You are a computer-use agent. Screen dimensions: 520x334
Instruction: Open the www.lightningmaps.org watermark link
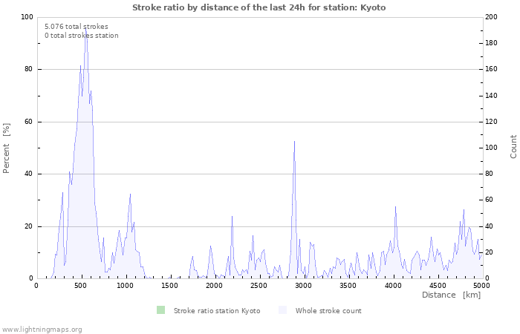[42, 329]
